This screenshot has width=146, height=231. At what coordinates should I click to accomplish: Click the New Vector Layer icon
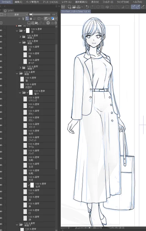click(x=33, y=23)
